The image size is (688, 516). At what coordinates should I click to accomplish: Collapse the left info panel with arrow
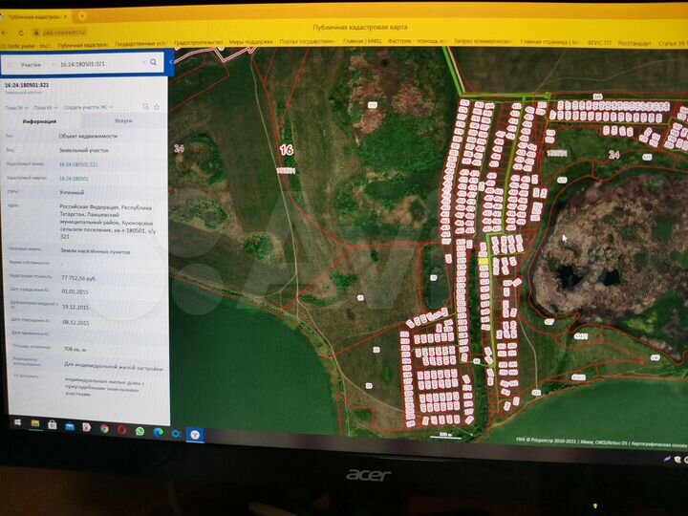171,63
